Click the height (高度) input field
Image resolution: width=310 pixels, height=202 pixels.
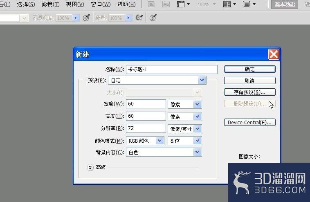pyautogui.click(x=146, y=116)
